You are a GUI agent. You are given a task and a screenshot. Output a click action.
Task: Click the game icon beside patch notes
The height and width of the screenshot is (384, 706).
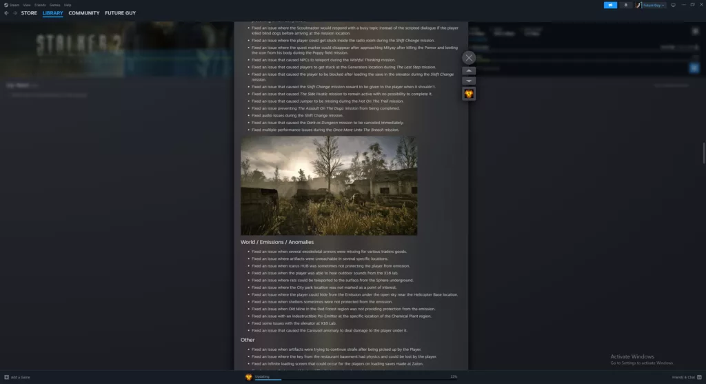469,94
